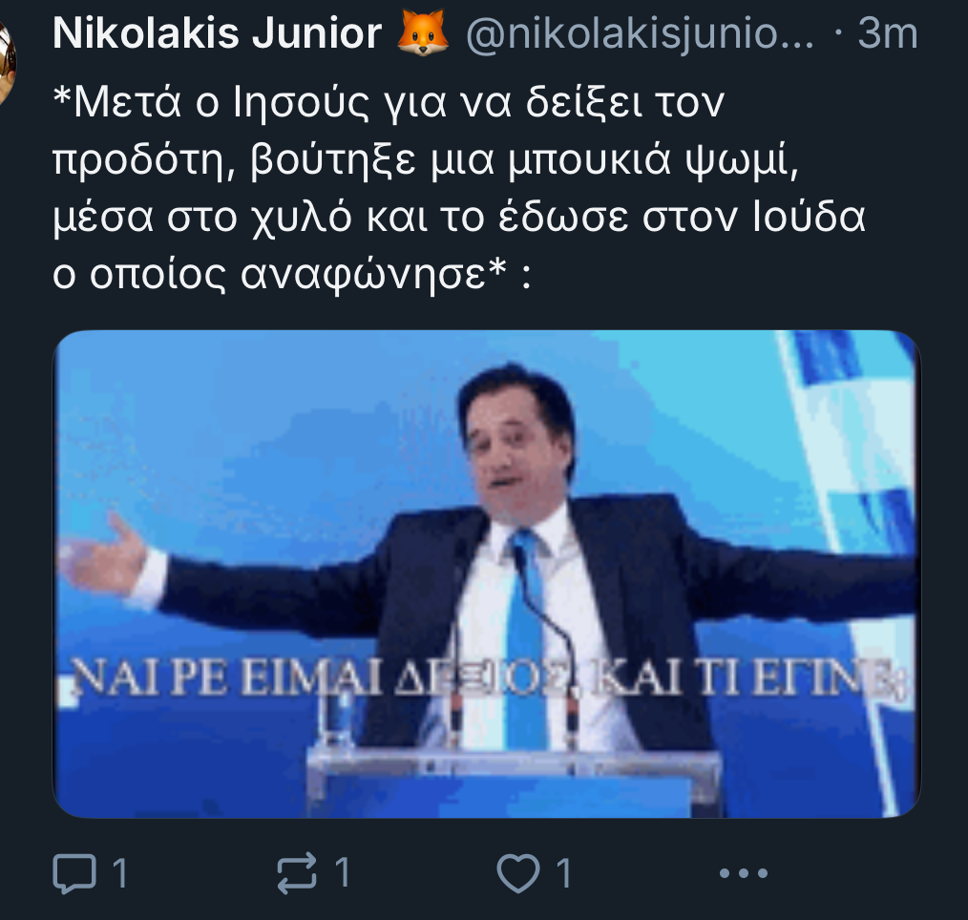Image resolution: width=968 pixels, height=920 pixels.
Task: Open the profile avatar picture
Action: tap(6, 62)
